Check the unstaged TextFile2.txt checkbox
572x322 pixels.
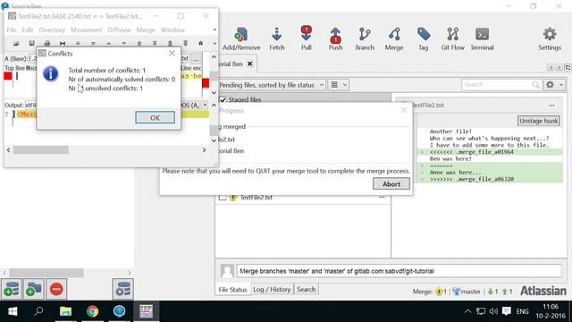(x=223, y=198)
